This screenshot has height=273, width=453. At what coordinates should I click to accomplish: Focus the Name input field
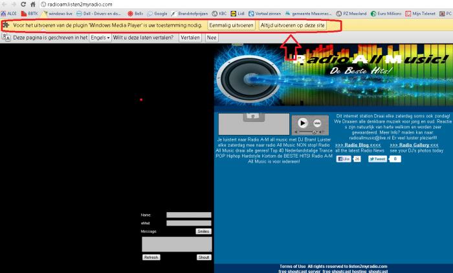point(189,215)
